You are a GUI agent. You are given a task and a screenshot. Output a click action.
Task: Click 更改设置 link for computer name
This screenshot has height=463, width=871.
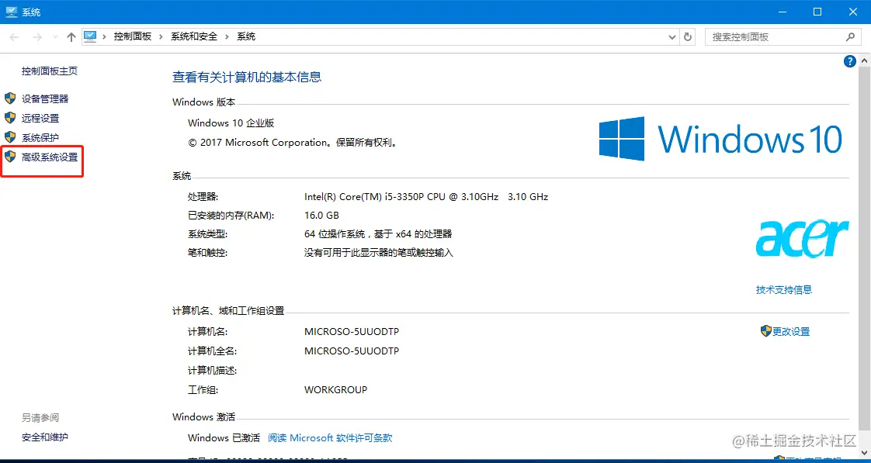791,332
